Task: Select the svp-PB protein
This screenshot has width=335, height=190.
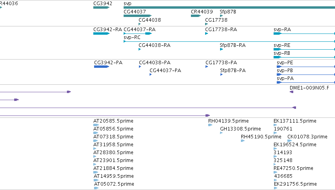Action: coord(285,71)
